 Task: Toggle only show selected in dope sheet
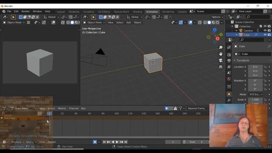click(167, 108)
